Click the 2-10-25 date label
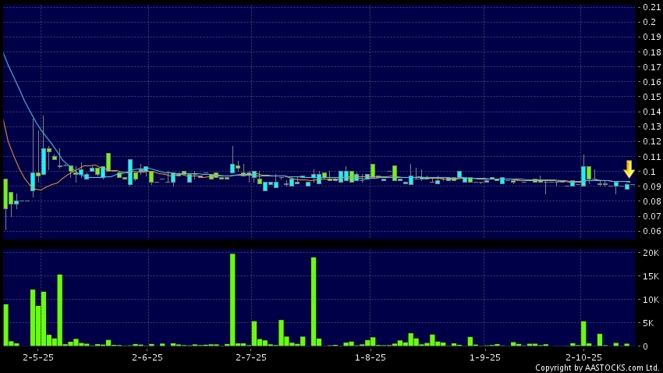The image size is (663, 373). 583,357
